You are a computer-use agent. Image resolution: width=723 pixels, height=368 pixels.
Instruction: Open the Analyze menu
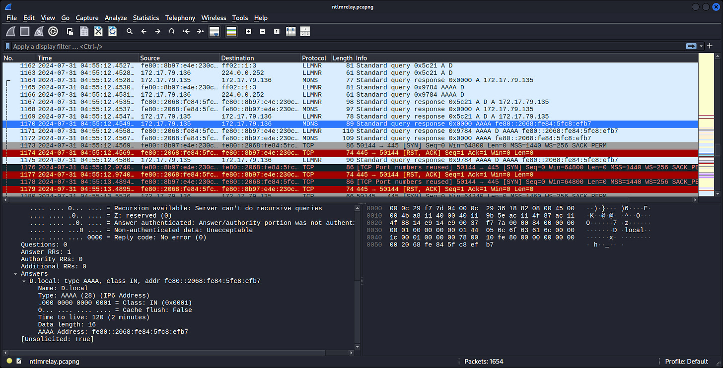point(115,18)
